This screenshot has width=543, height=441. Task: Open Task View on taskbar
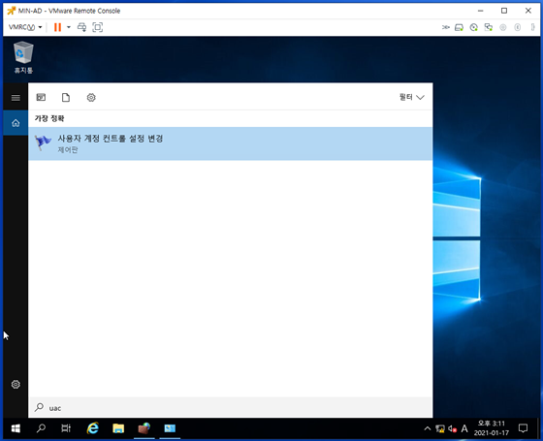[x=66, y=428]
